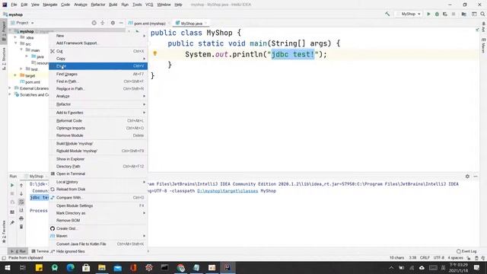Click the up-arrow in Run panel
The height and width of the screenshot is (274, 487).
(21, 185)
